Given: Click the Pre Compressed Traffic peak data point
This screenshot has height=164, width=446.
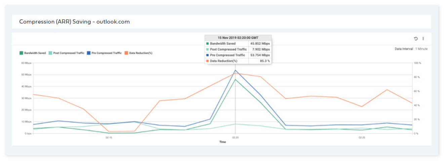Looking at the screenshot, I should point(235,70).
